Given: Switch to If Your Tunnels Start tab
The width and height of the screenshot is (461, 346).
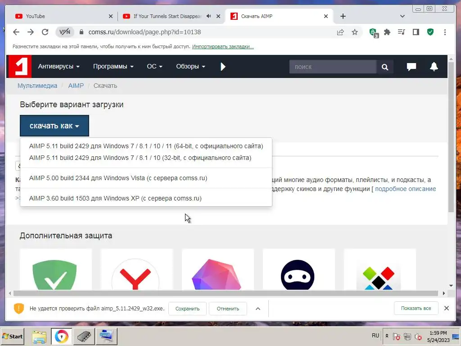Looking at the screenshot, I should pos(167,16).
